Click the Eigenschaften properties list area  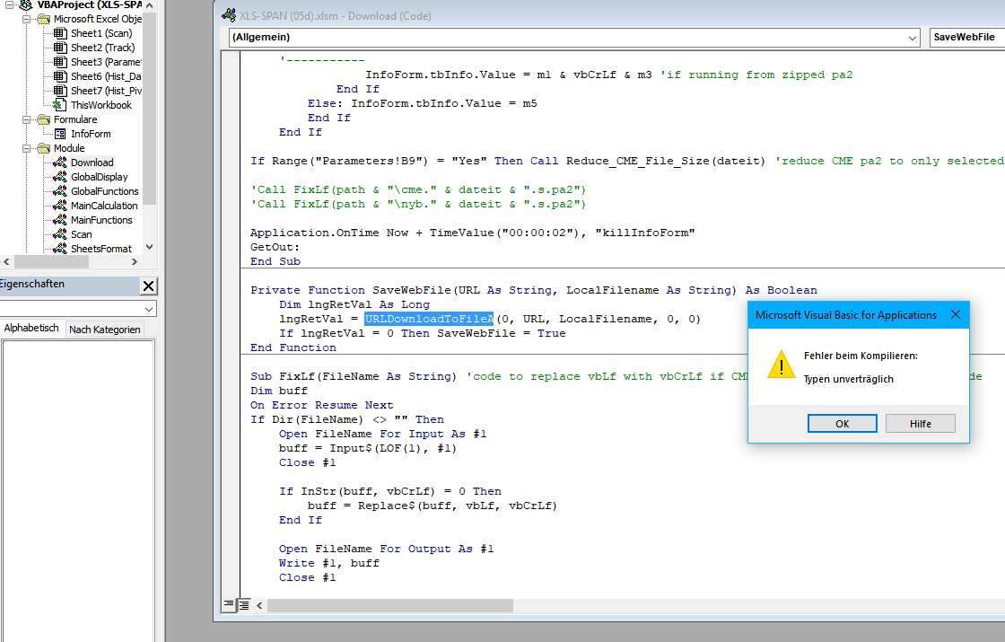click(x=77, y=490)
